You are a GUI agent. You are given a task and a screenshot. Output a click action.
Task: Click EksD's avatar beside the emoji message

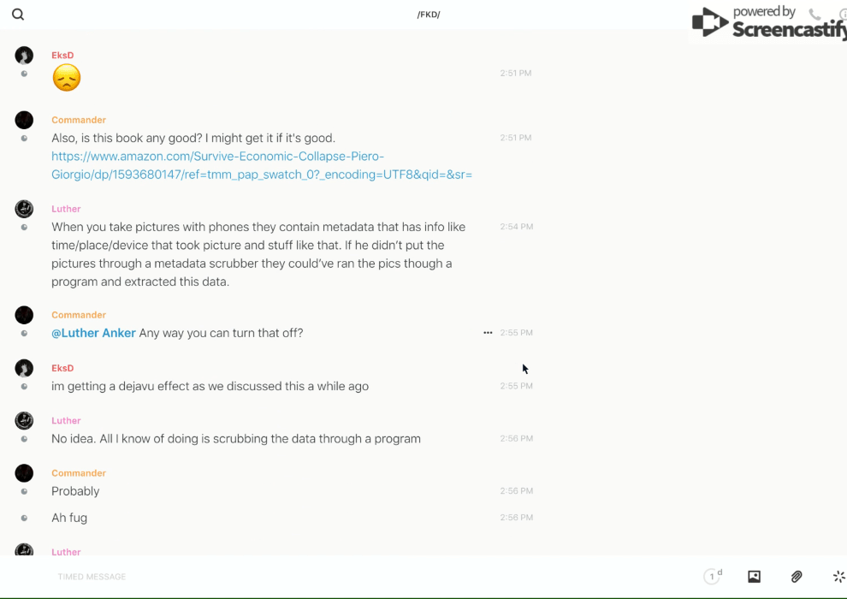(24, 56)
